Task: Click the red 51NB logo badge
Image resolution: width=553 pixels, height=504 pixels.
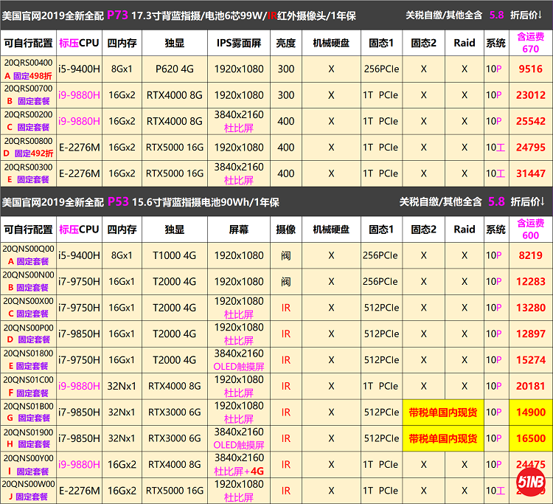Action: tap(530, 488)
